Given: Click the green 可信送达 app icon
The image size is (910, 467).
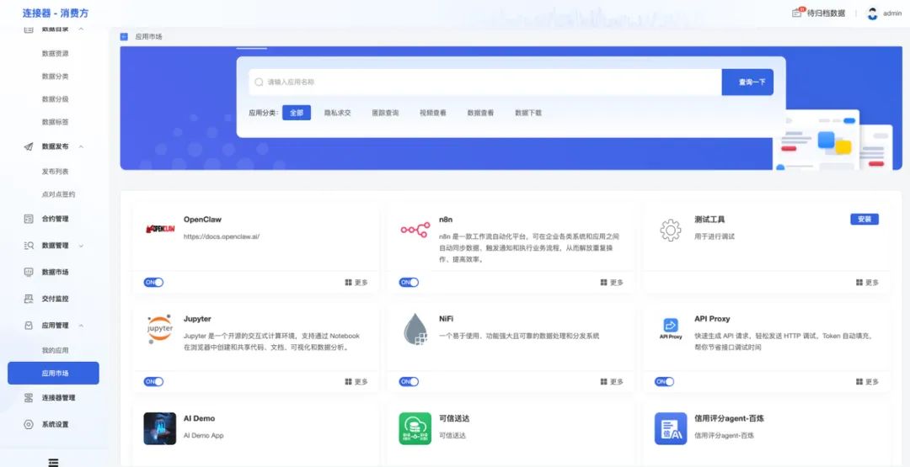Looking at the screenshot, I should [415, 429].
